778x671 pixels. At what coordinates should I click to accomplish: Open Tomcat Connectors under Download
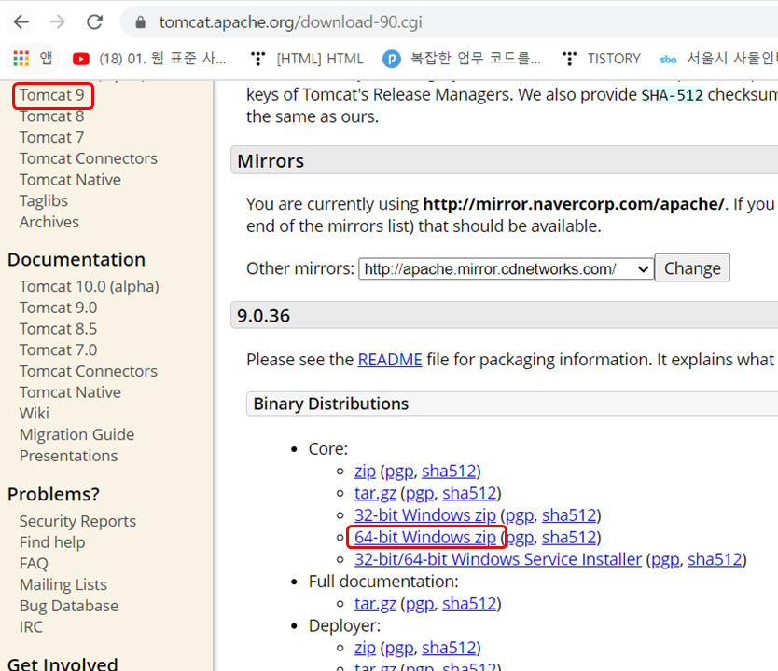click(x=89, y=158)
